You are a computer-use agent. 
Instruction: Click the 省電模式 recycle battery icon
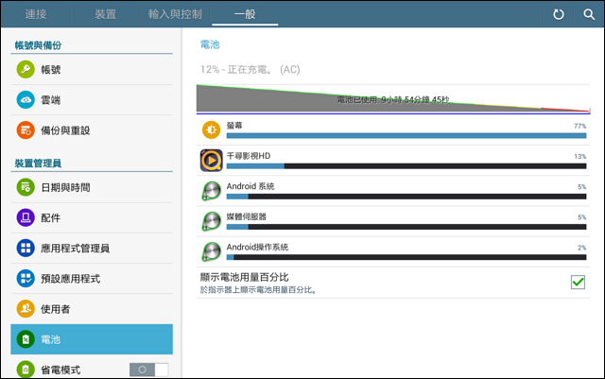pos(26,370)
